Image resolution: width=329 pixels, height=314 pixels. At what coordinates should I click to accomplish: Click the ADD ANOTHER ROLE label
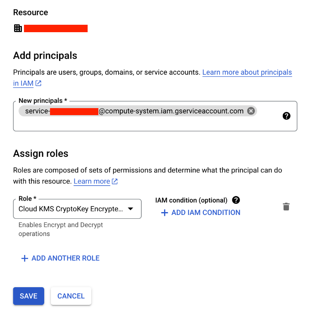pos(65,258)
